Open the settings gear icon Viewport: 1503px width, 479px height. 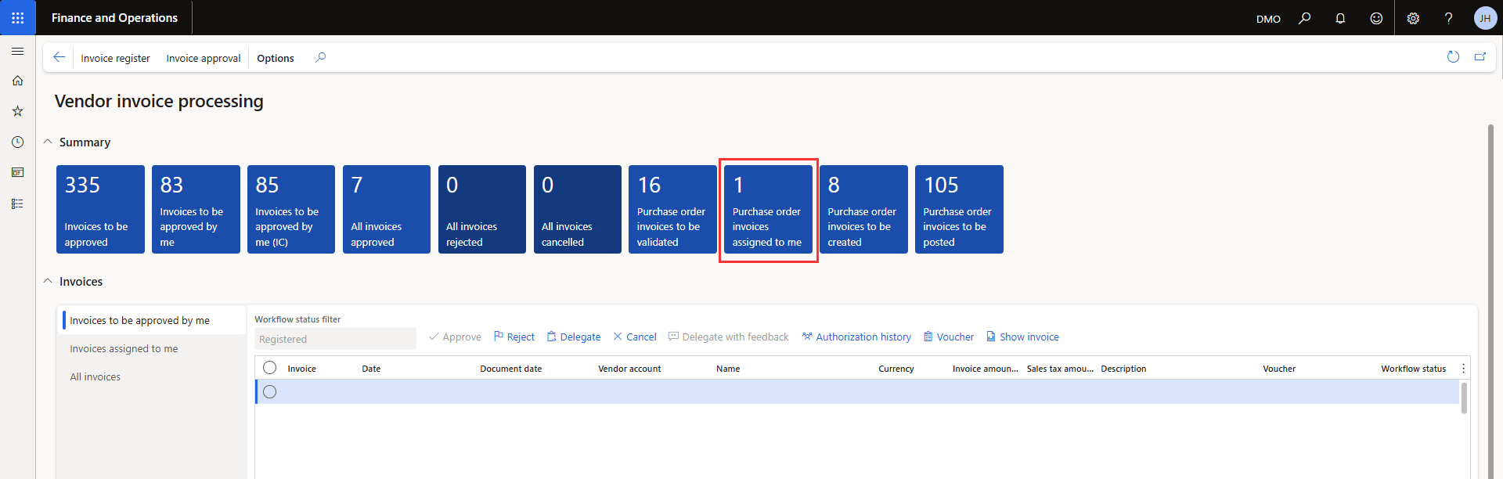[x=1413, y=18]
